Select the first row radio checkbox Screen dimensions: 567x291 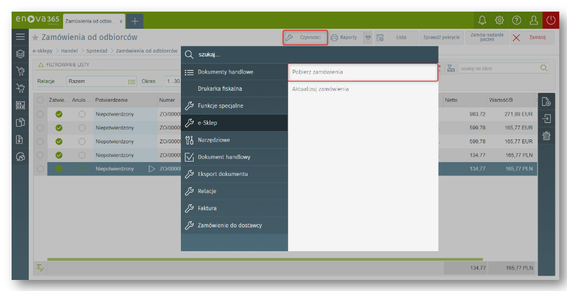tap(40, 114)
